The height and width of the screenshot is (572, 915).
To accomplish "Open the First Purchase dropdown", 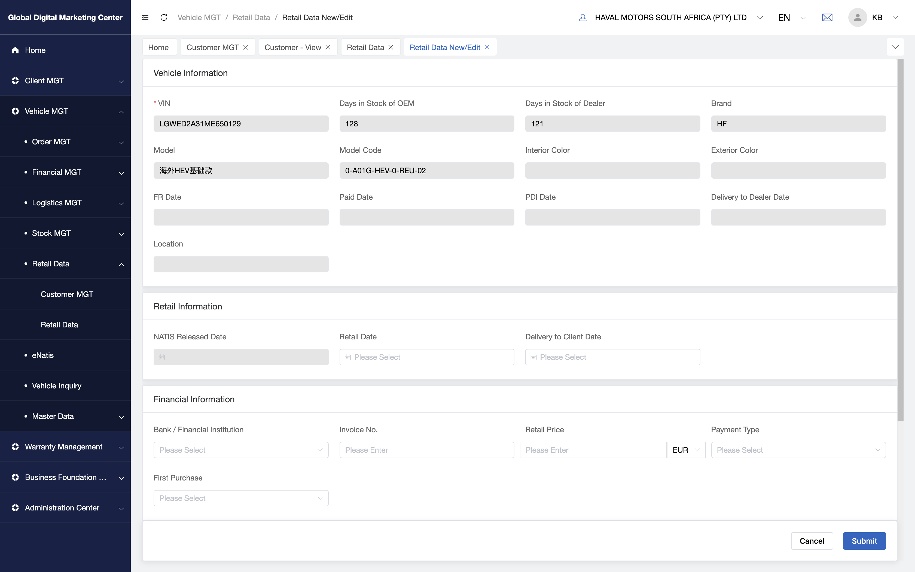I will point(241,498).
